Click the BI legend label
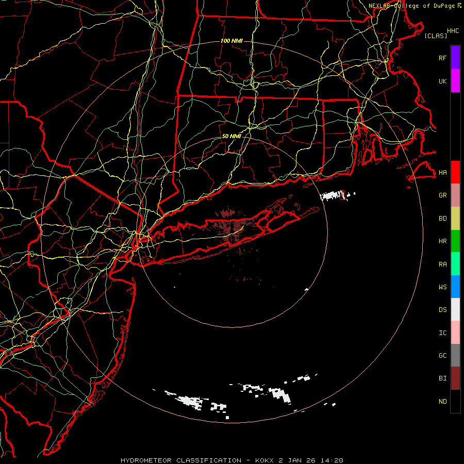Image resolution: width=464 pixels, height=464 pixels. tap(443, 378)
